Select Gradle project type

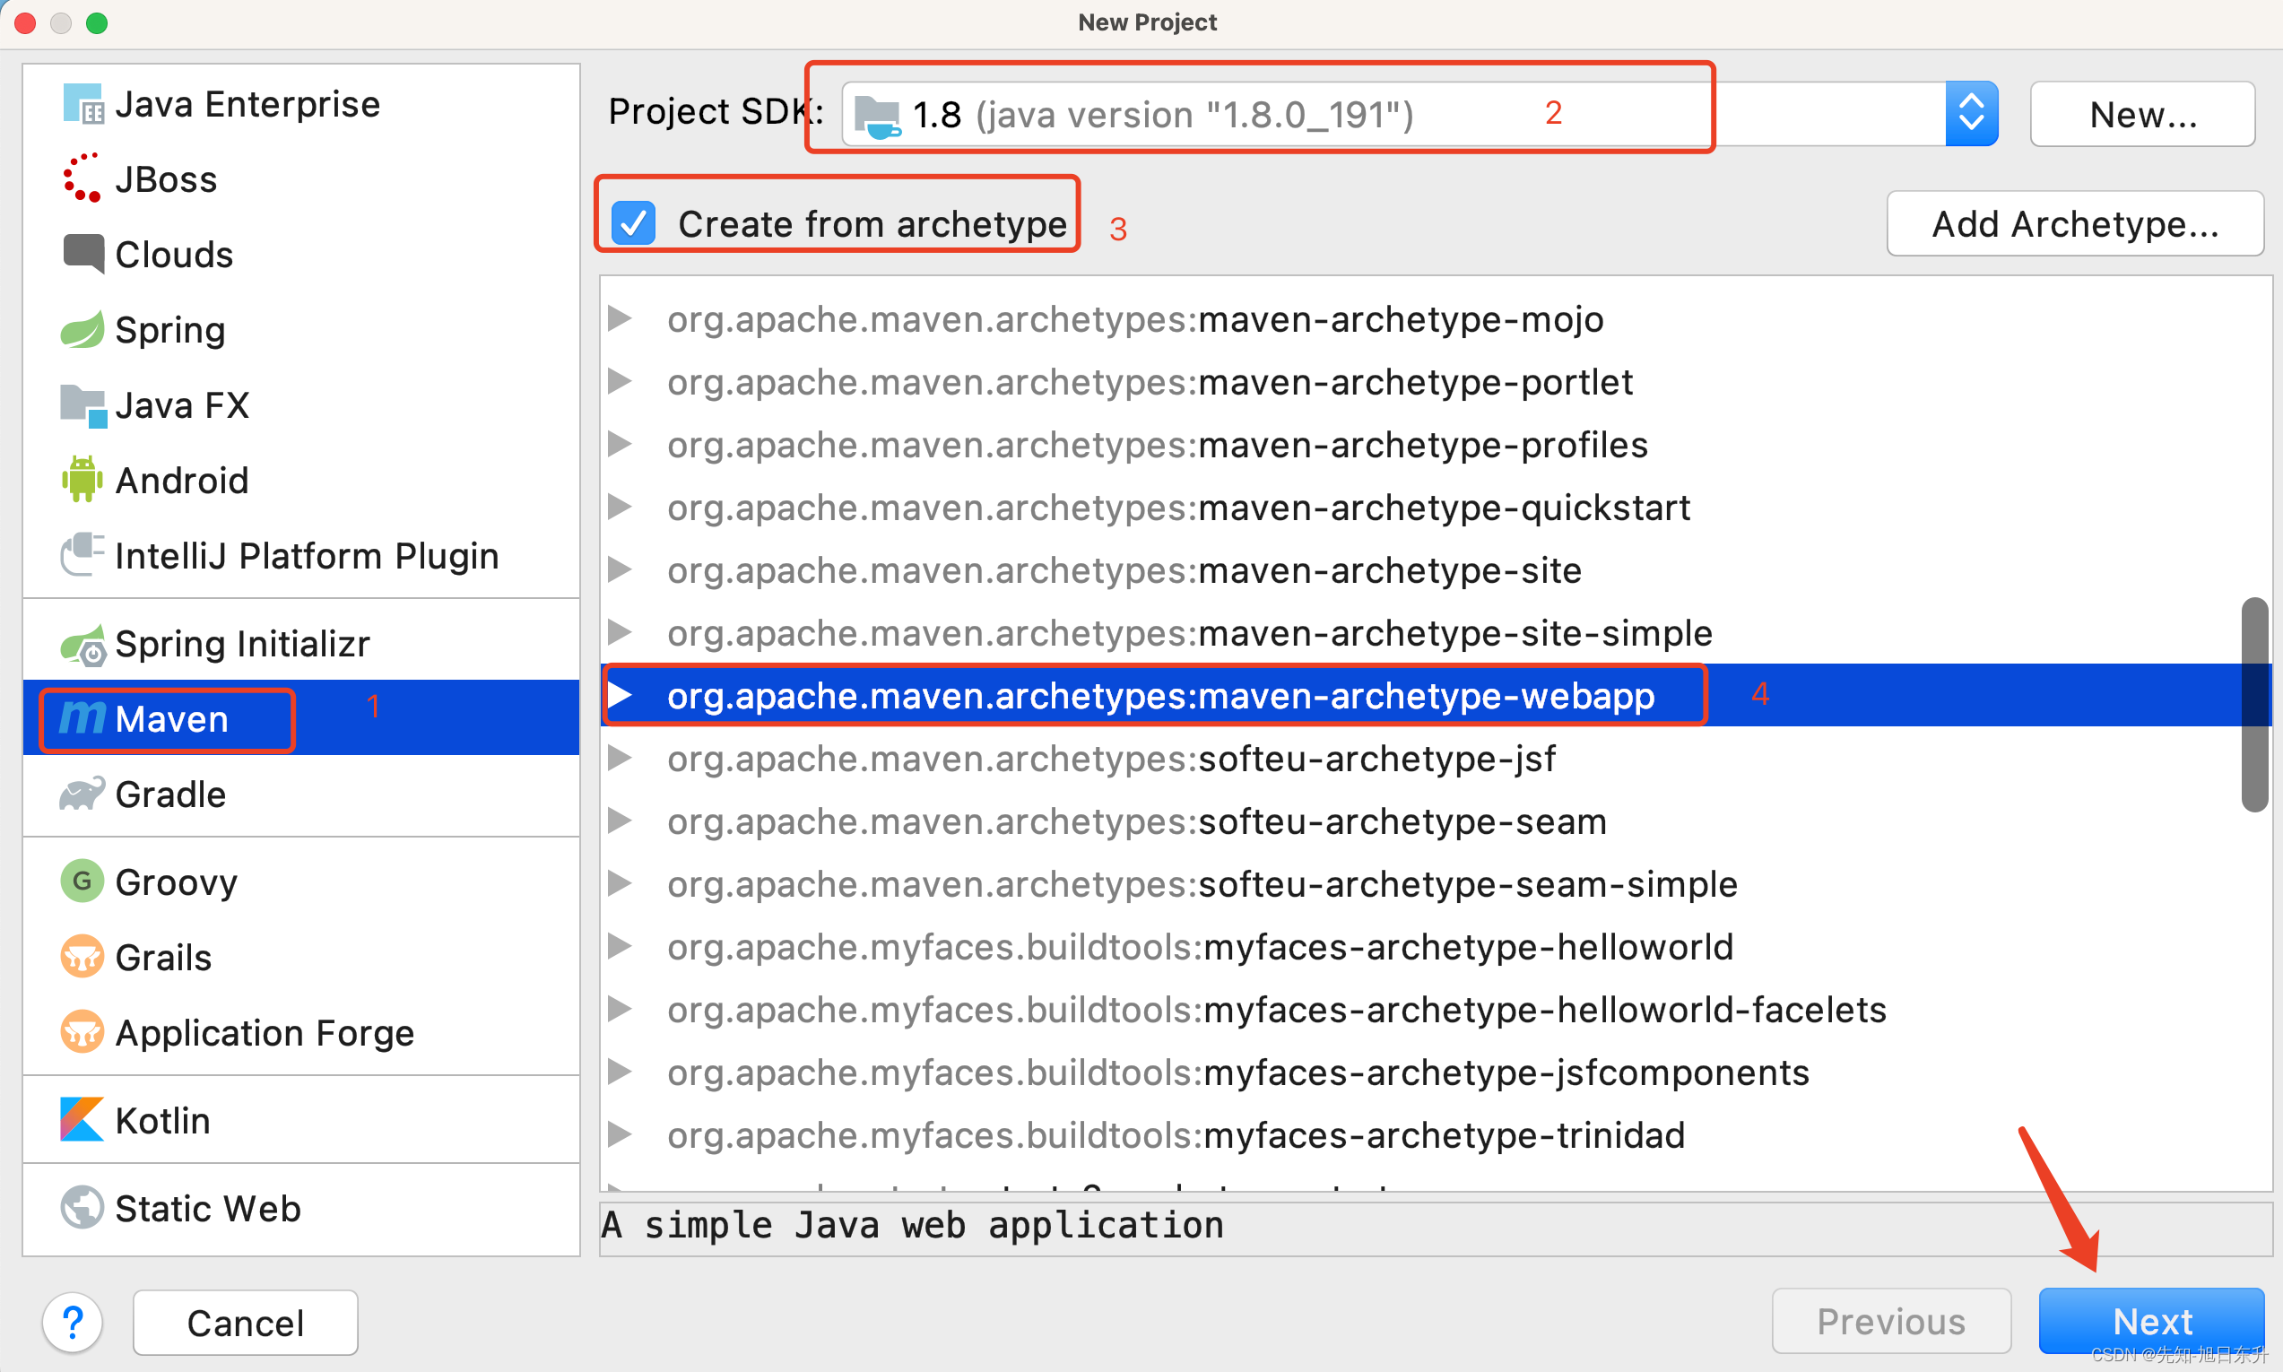[301, 795]
